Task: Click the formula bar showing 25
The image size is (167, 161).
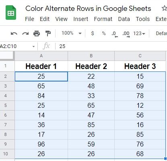Action: tap(111, 46)
